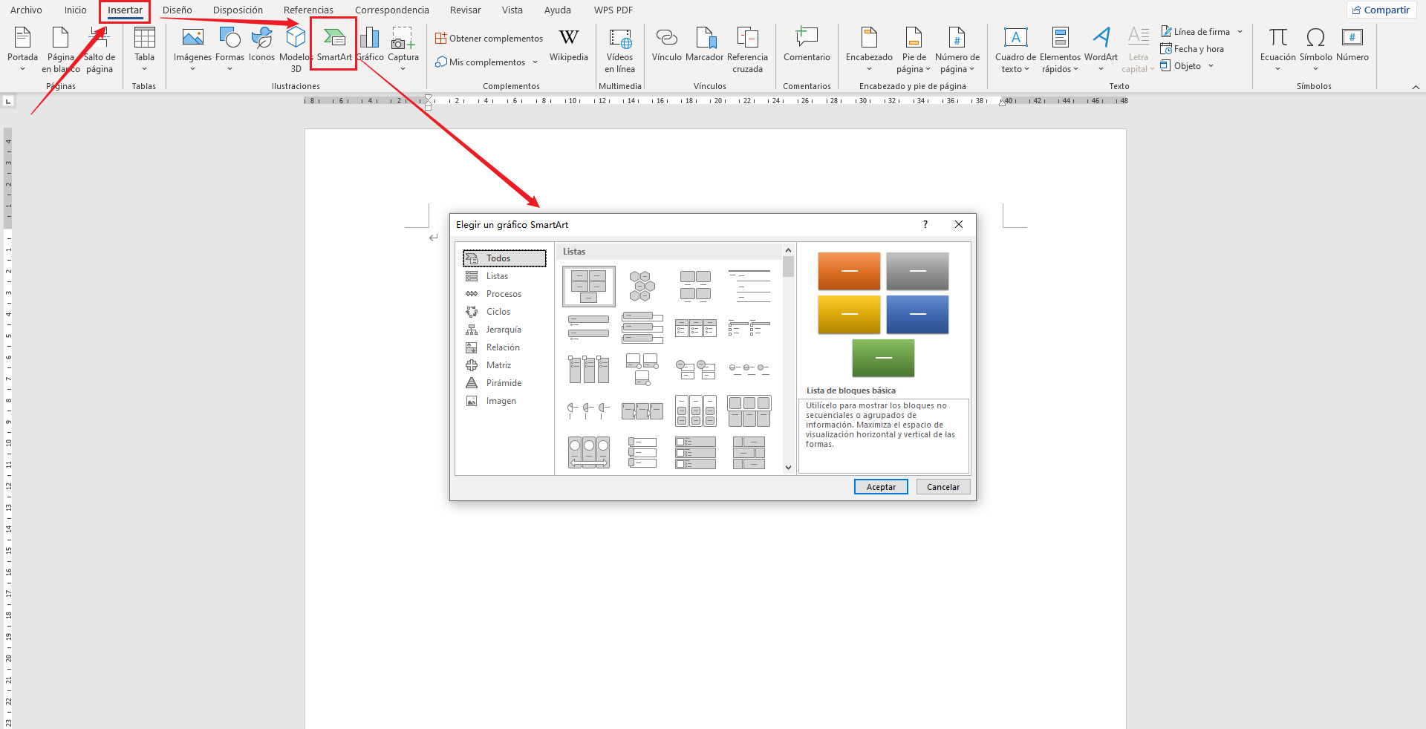
Task: Pick the basic block list layout thumbnail
Action: (x=589, y=287)
